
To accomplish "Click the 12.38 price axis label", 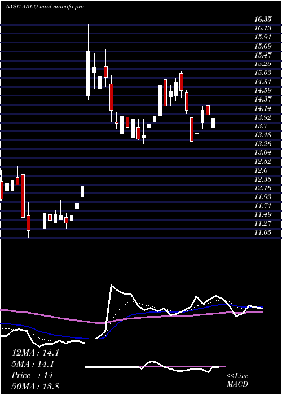I will coord(263,179).
